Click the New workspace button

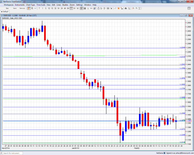coord(7,8)
